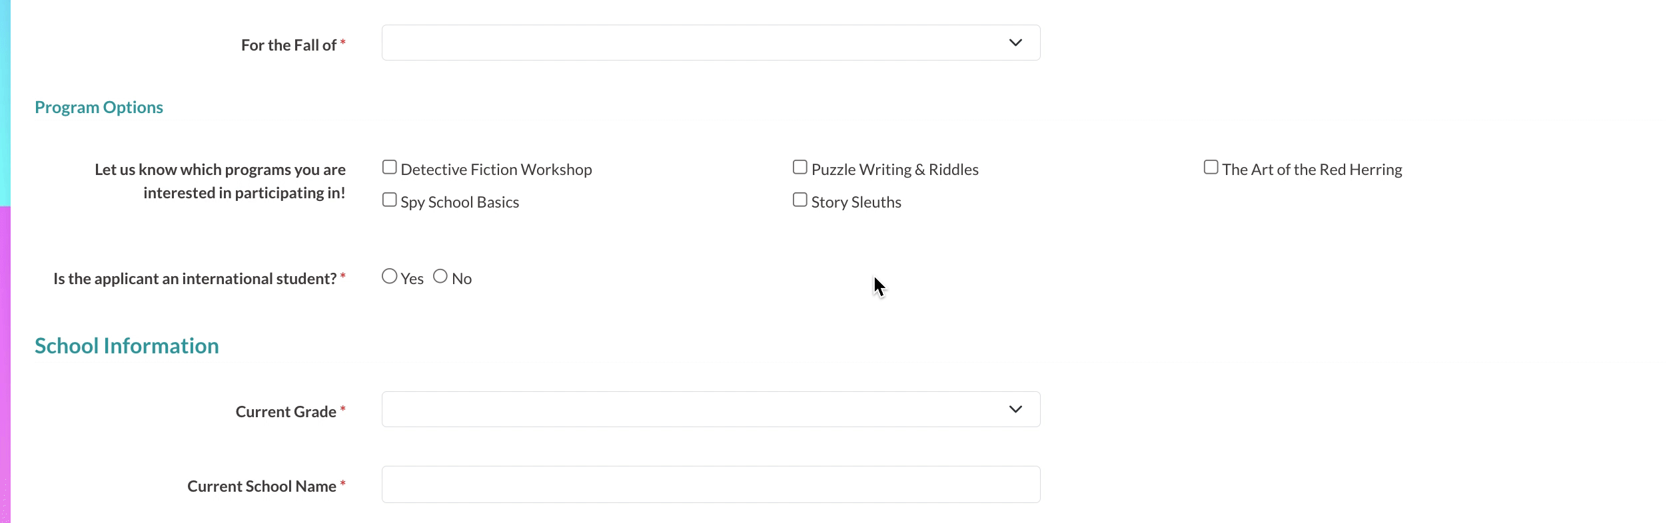
Task: Focus the Current School Name text field
Action: 710,484
